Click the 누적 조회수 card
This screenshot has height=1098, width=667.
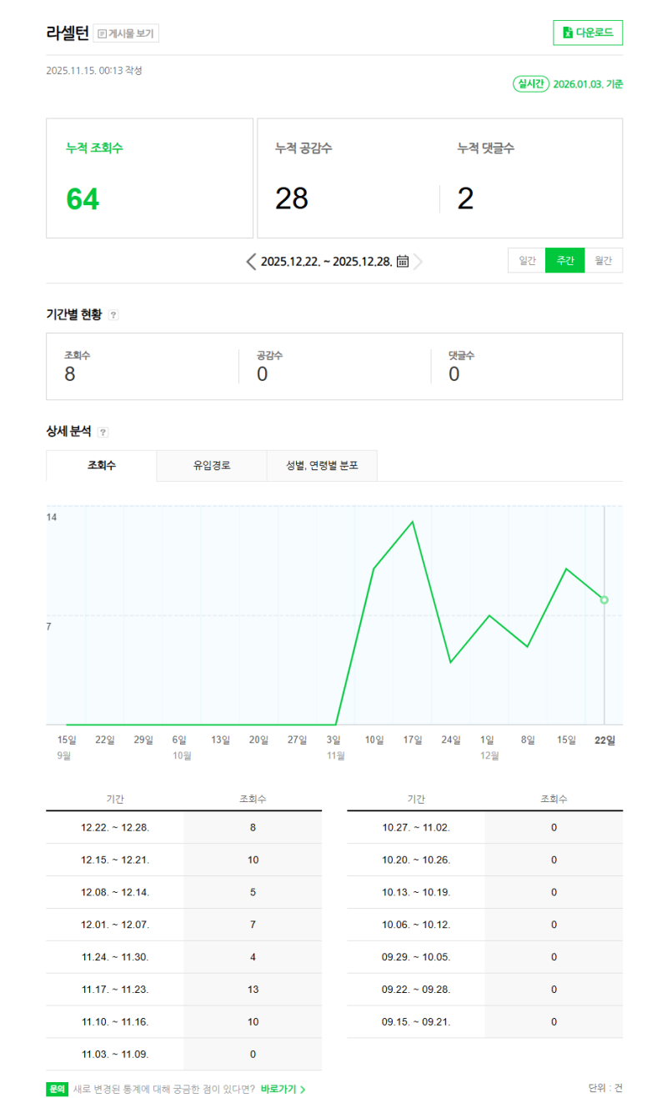(150, 178)
